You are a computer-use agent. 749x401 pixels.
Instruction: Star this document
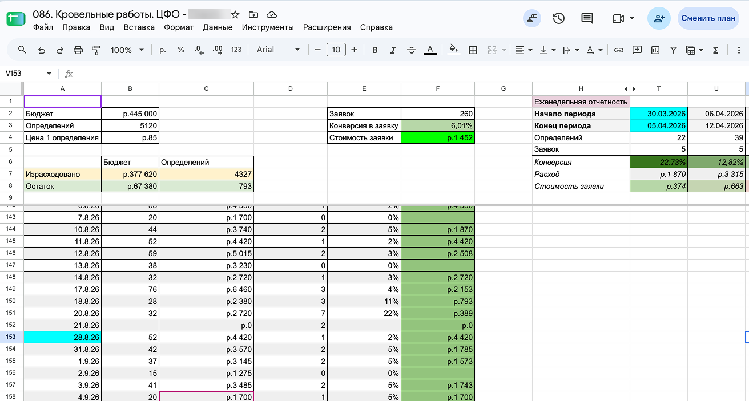point(236,14)
